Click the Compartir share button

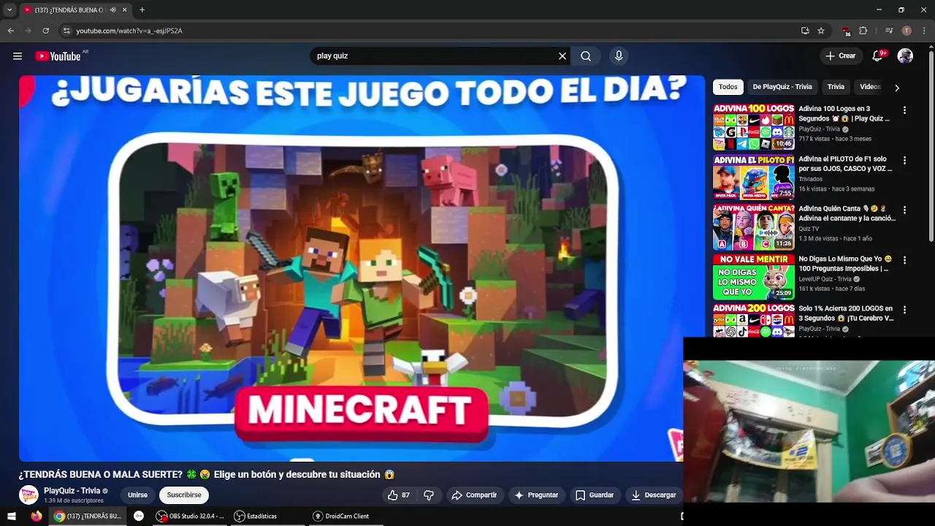(x=474, y=495)
